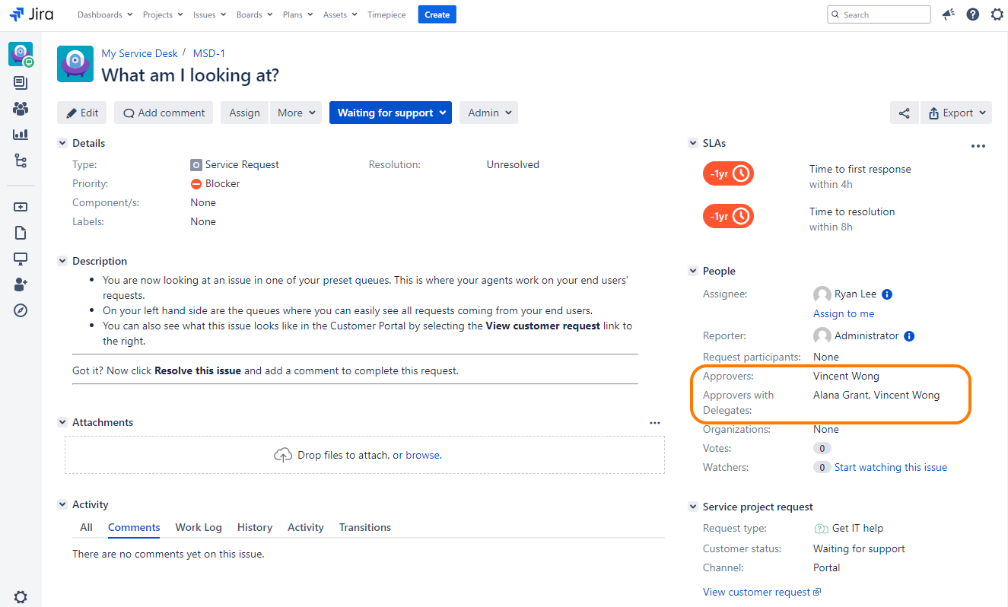The height and width of the screenshot is (607, 1008).
Task: Click the info icon beside Ryan Lee
Action: click(x=887, y=294)
